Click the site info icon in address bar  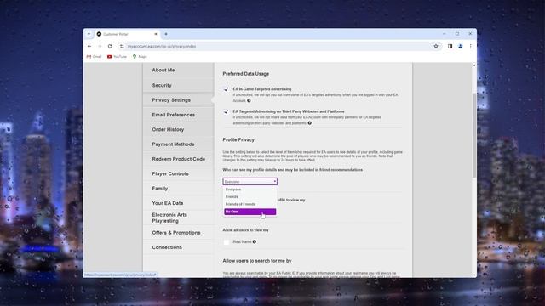[x=122, y=46]
